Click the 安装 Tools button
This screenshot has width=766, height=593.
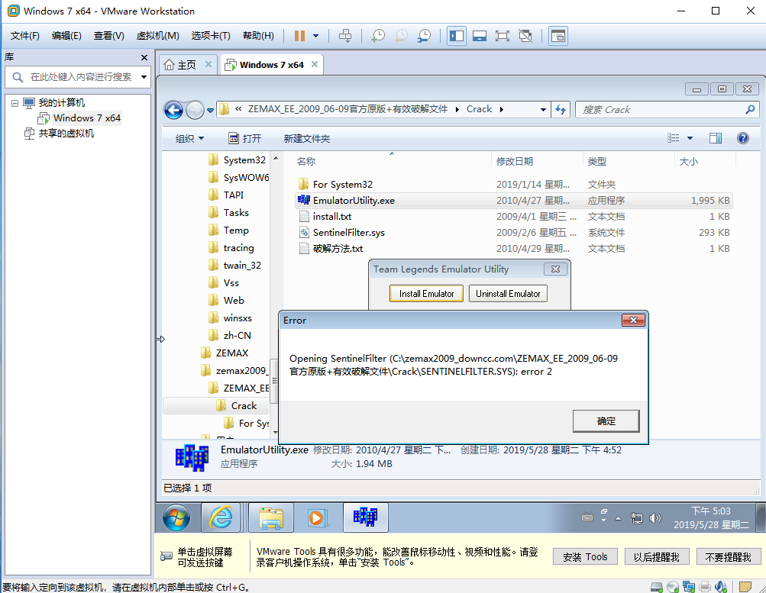[x=585, y=557]
